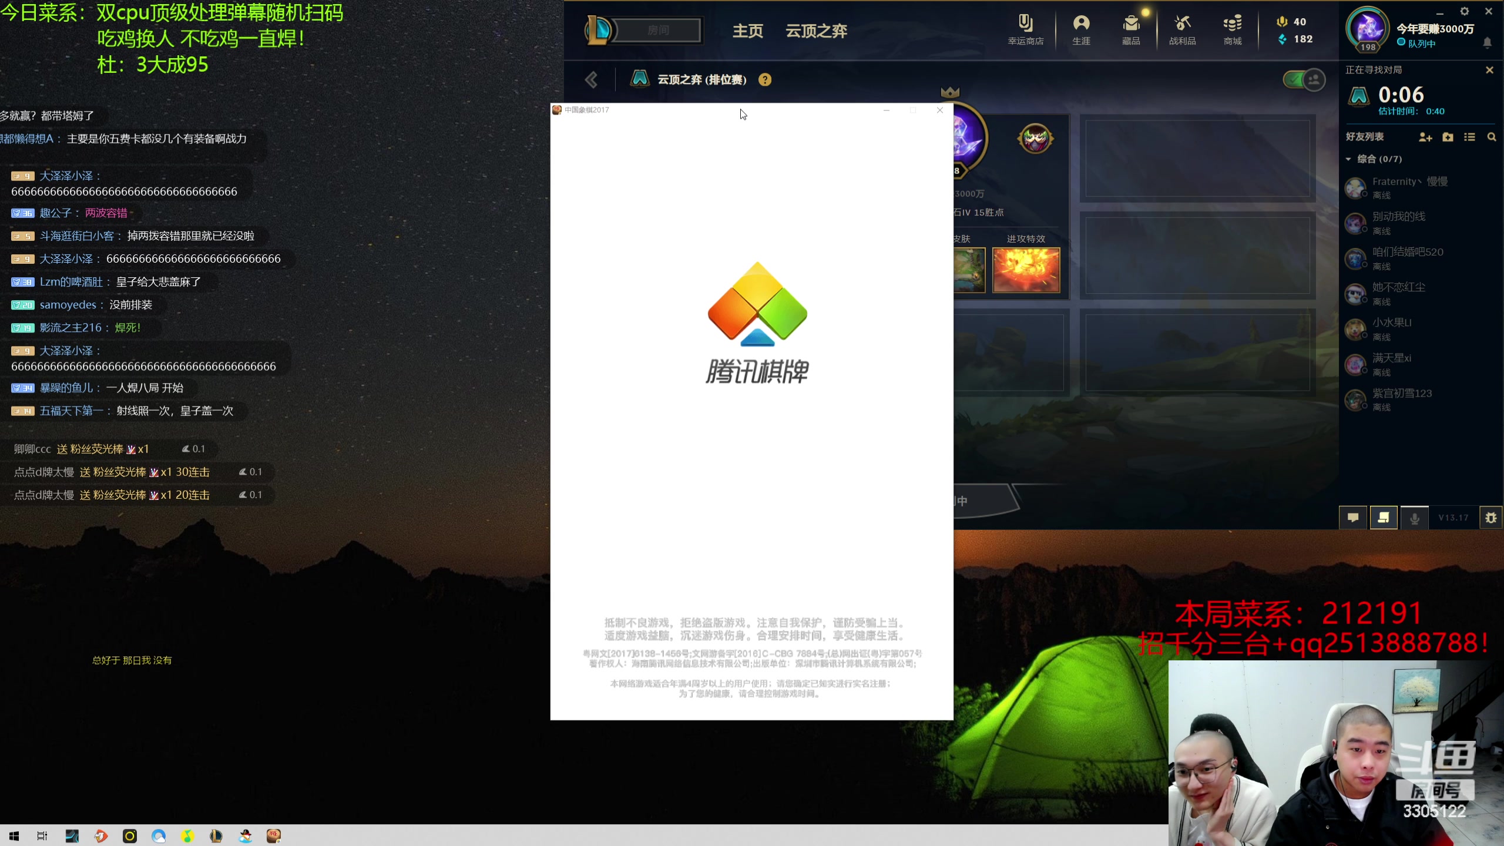Click the notifications bell icon
This screenshot has width=1504, height=846.
(1488, 43)
